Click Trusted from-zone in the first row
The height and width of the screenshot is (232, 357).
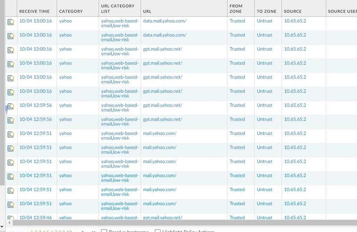tap(237, 21)
